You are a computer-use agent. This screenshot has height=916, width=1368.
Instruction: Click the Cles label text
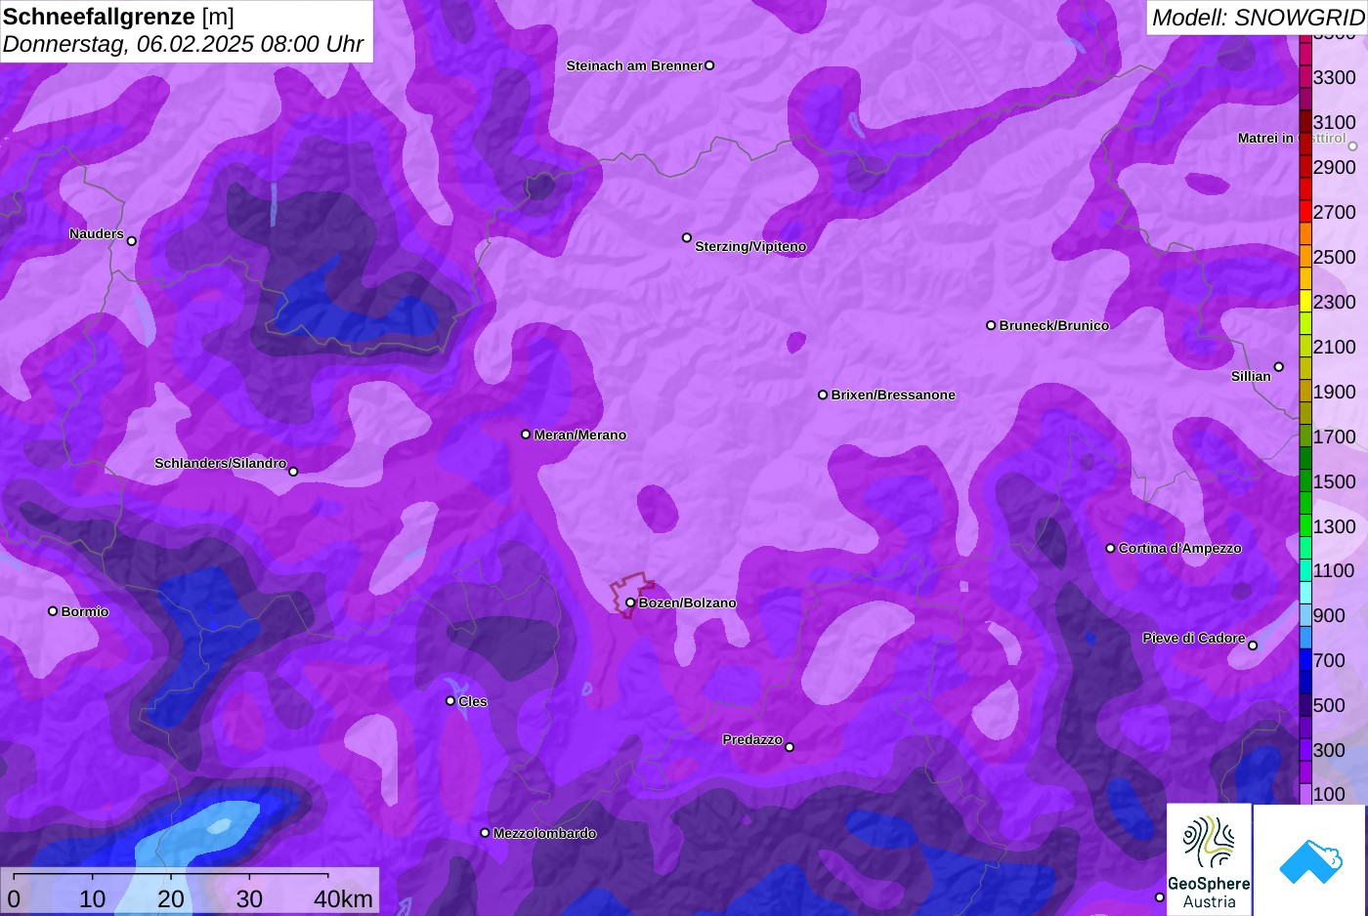[473, 701]
